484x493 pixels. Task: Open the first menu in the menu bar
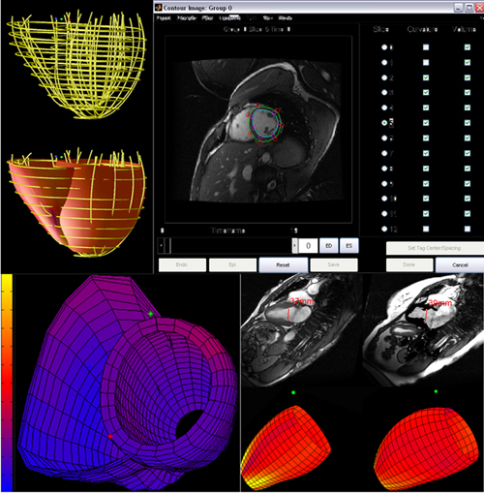pyautogui.click(x=164, y=17)
